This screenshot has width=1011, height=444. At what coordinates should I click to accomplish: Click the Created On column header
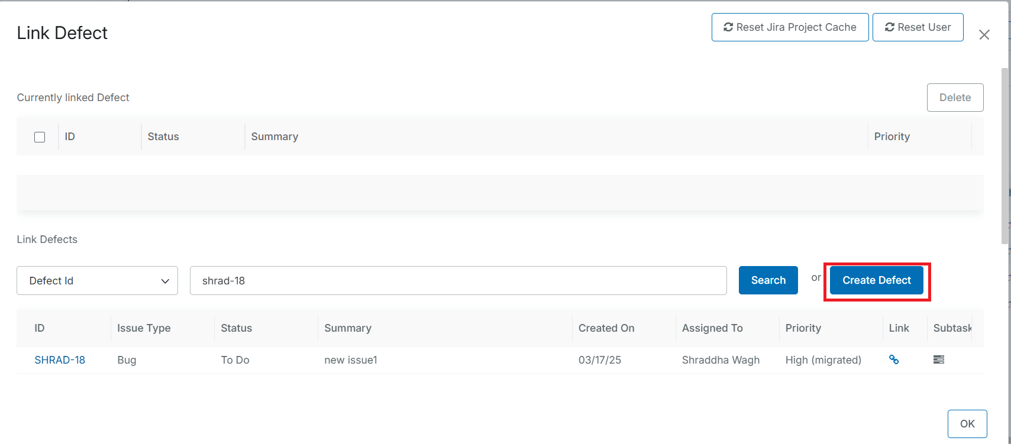pos(606,328)
